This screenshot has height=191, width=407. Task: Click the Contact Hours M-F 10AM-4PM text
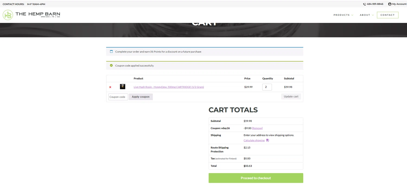(24, 4)
